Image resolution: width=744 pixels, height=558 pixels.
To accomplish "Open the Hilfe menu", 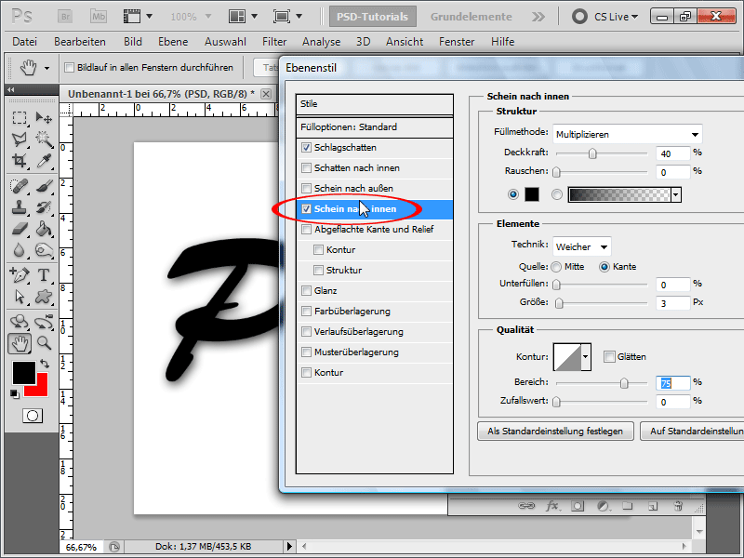I will tap(502, 42).
